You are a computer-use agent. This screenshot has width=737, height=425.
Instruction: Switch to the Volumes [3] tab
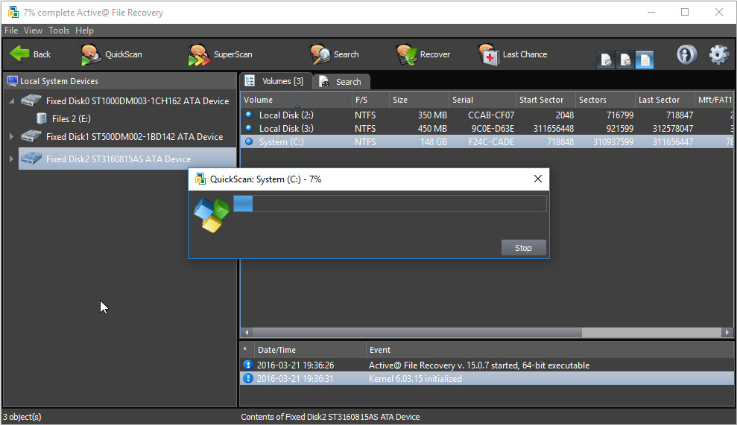pos(276,81)
